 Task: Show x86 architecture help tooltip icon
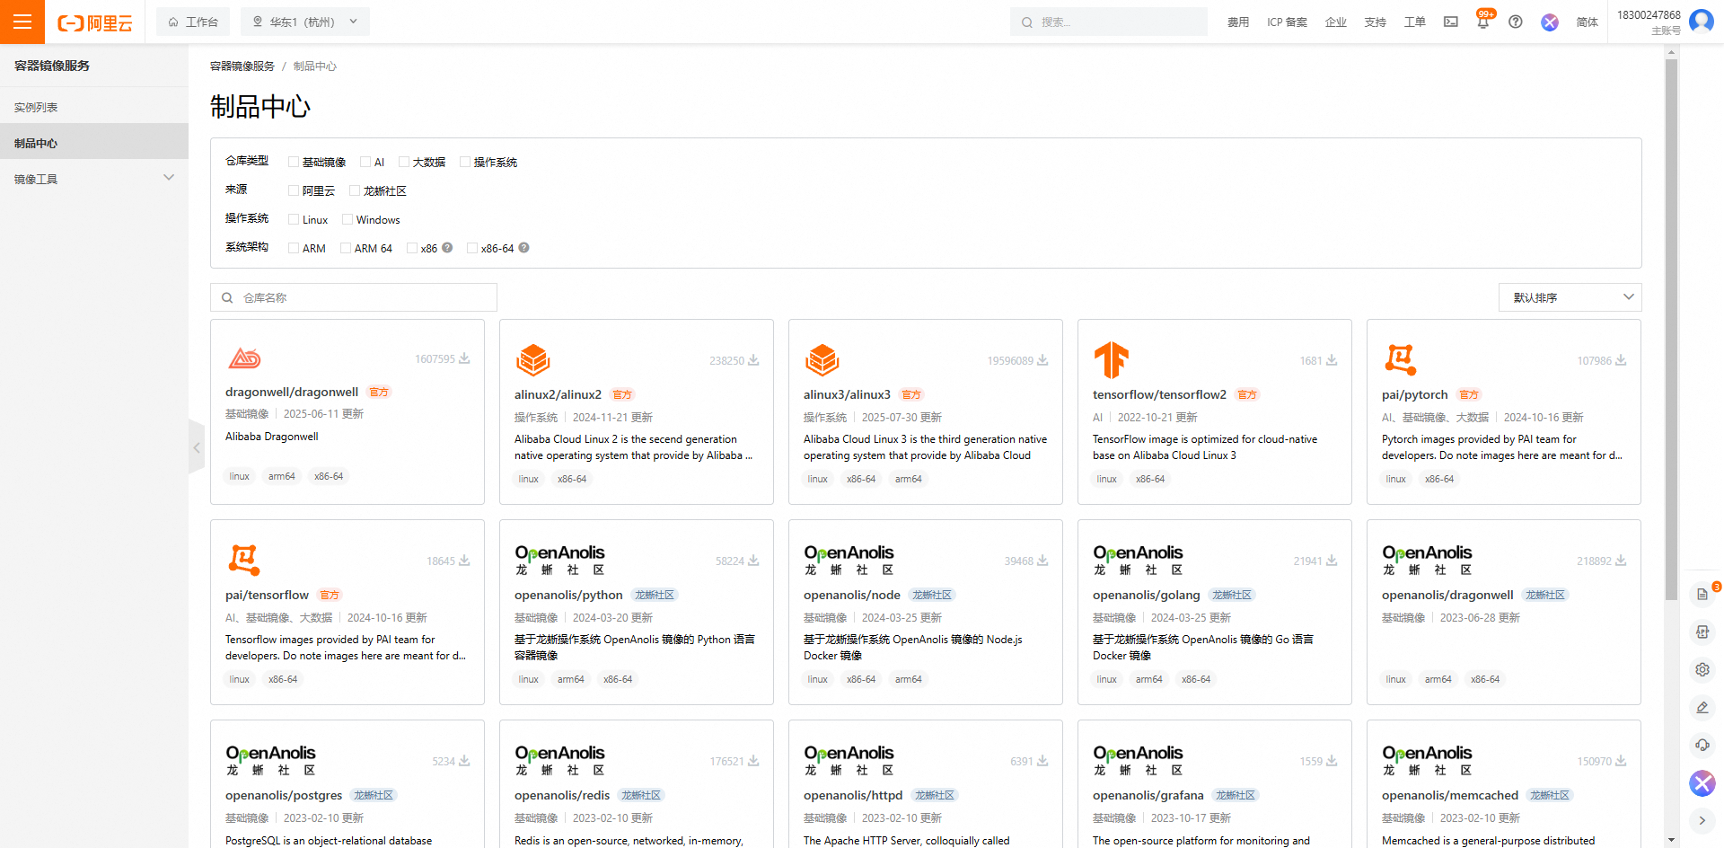[x=447, y=248]
